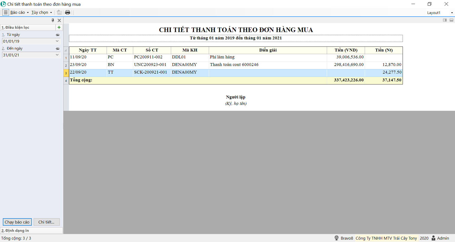Click the Tiền (Nt) column header
Image resolution: width=455 pixels, height=242 pixels.
(384, 50)
